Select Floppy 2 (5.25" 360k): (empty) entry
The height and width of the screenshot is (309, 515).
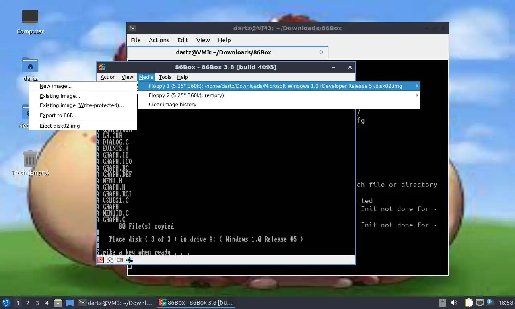point(279,95)
